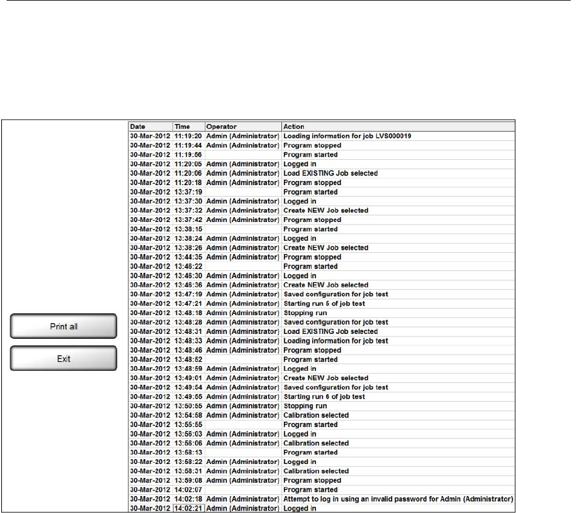Click the Print all button

click(64, 326)
